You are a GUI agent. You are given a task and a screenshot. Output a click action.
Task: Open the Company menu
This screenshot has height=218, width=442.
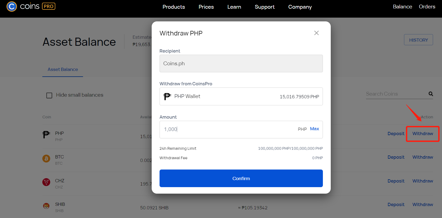(x=300, y=7)
